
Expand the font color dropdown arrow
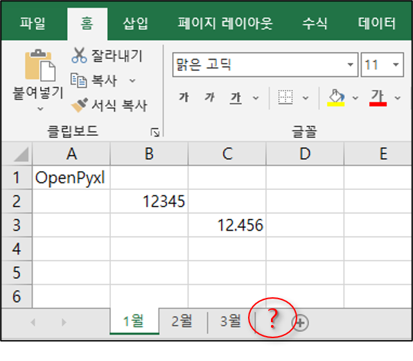pyautogui.click(x=398, y=98)
